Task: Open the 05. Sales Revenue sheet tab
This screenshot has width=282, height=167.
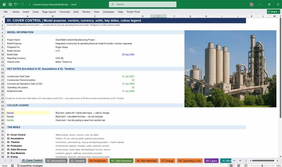Action: click(x=121, y=161)
